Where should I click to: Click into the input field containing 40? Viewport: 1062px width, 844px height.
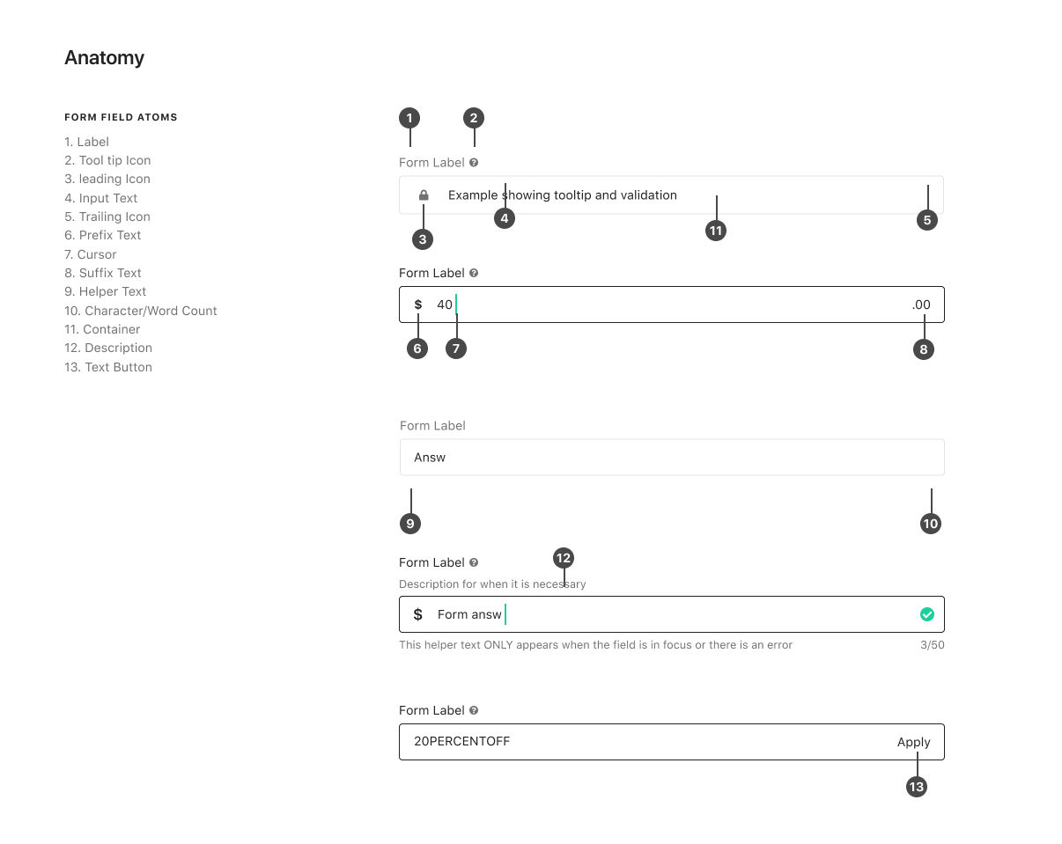tap(672, 305)
